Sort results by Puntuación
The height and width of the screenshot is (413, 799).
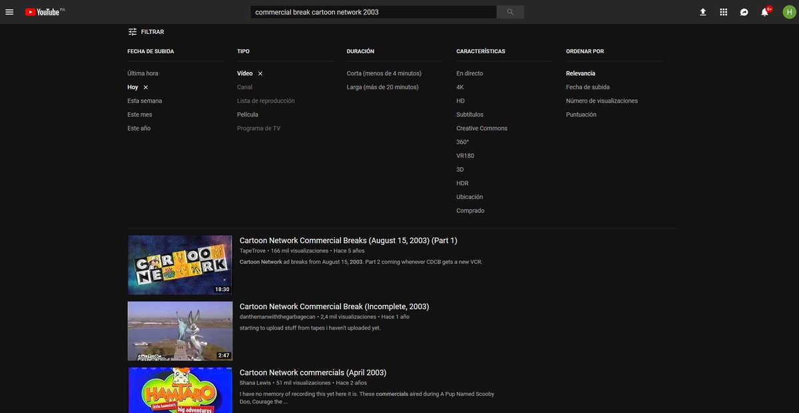(x=581, y=115)
